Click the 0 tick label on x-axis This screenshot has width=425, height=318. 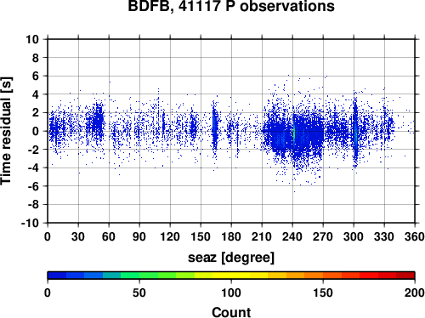48,236
